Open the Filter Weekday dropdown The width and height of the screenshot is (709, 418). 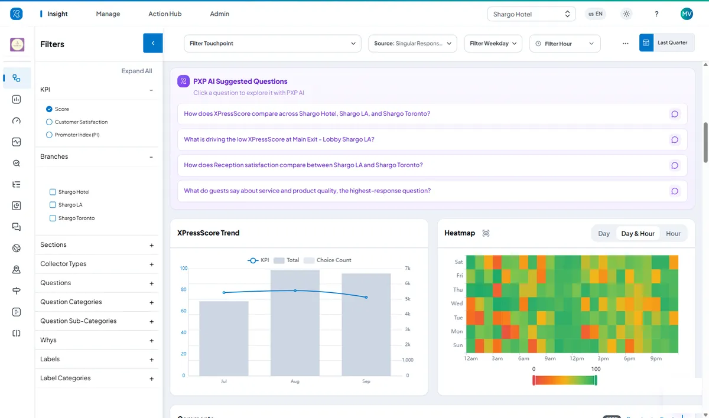coord(493,43)
